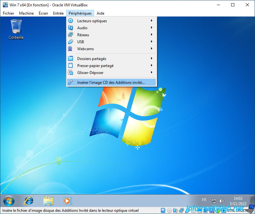Open the Corbeille recycle bin icon
The width and height of the screenshot is (255, 214).
click(16, 29)
